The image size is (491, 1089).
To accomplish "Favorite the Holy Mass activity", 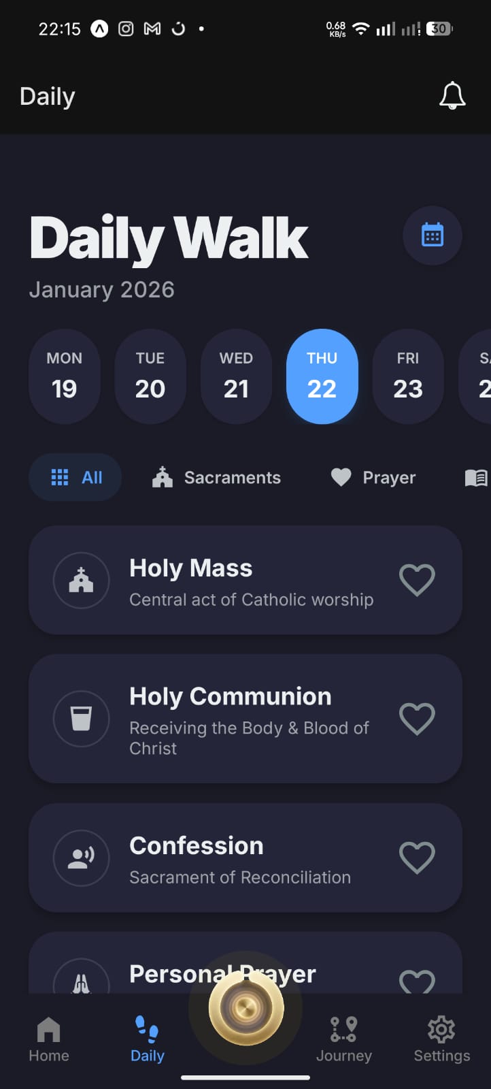I will click(417, 581).
